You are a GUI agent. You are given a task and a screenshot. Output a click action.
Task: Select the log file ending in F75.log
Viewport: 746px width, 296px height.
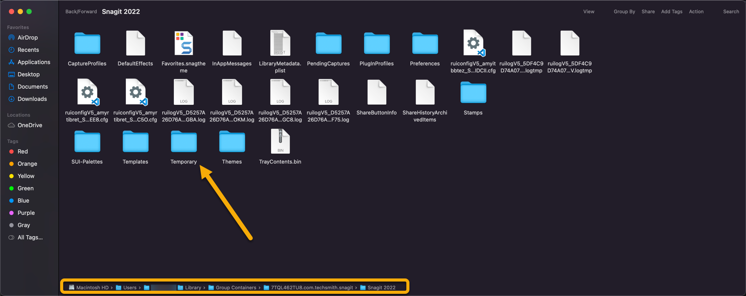pos(328,93)
